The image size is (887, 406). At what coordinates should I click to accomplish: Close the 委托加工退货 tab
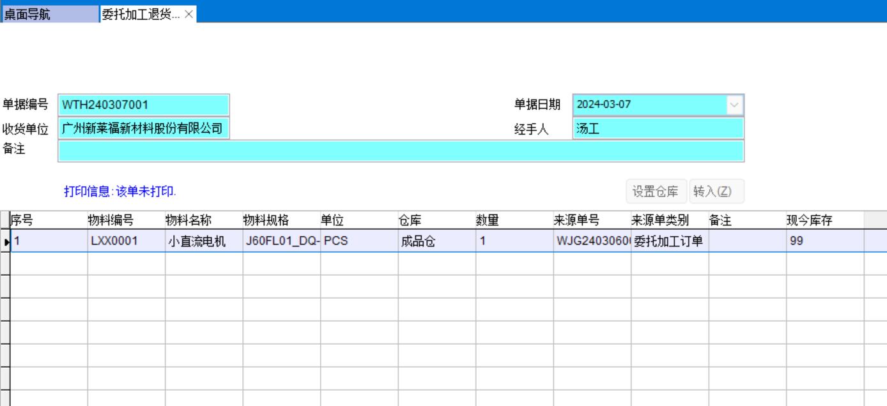pyautogui.click(x=189, y=15)
